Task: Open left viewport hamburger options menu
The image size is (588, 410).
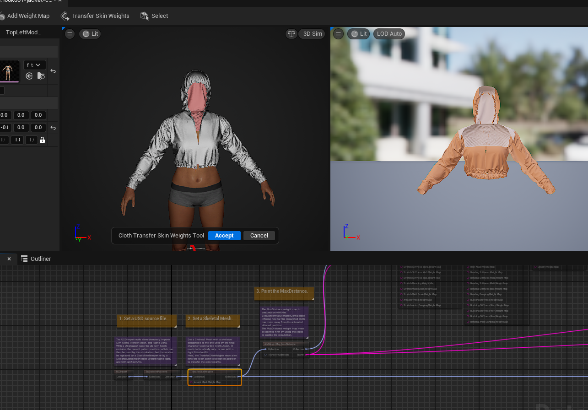Action: tap(70, 34)
